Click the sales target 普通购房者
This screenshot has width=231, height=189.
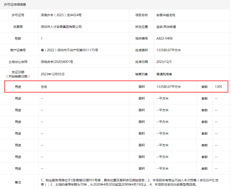(x=164, y=74)
